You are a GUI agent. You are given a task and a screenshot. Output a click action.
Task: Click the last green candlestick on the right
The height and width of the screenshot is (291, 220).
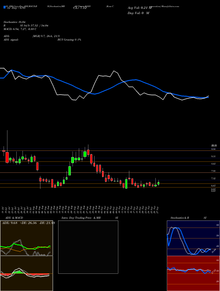pos(158,183)
